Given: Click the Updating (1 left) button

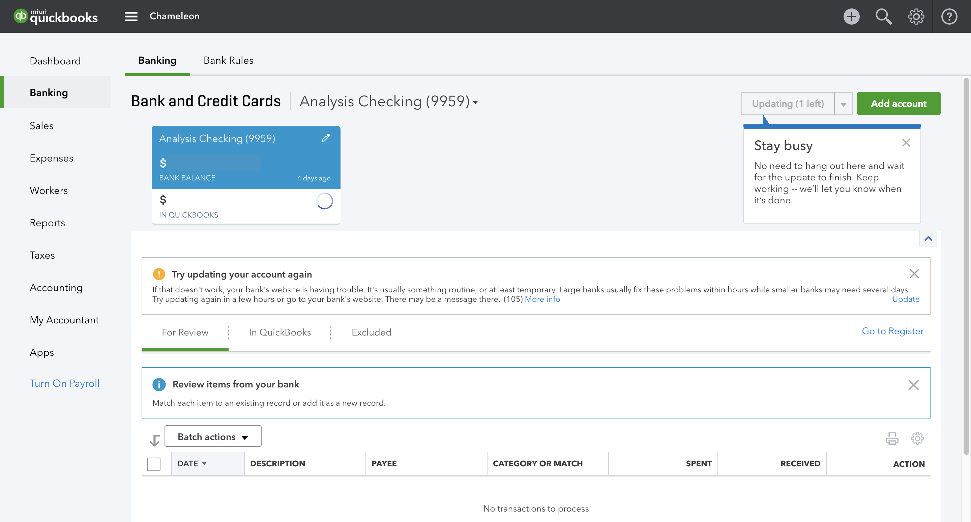Looking at the screenshot, I should point(788,104).
